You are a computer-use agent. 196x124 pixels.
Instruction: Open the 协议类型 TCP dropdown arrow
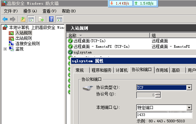(x=189, y=88)
